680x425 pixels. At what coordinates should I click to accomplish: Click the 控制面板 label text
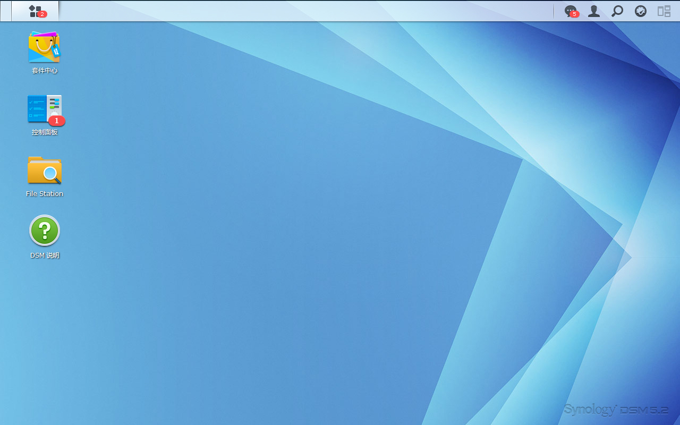[45, 132]
